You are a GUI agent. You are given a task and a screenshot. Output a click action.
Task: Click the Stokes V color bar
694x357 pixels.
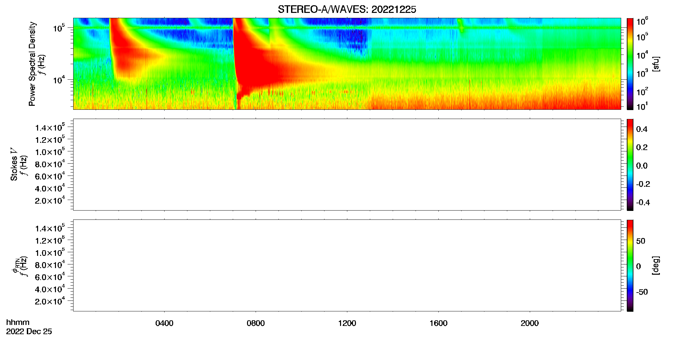630,165
